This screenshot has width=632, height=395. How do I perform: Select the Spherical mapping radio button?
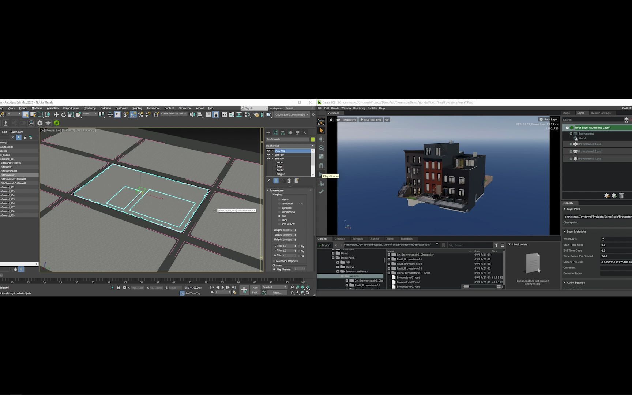pyautogui.click(x=279, y=208)
